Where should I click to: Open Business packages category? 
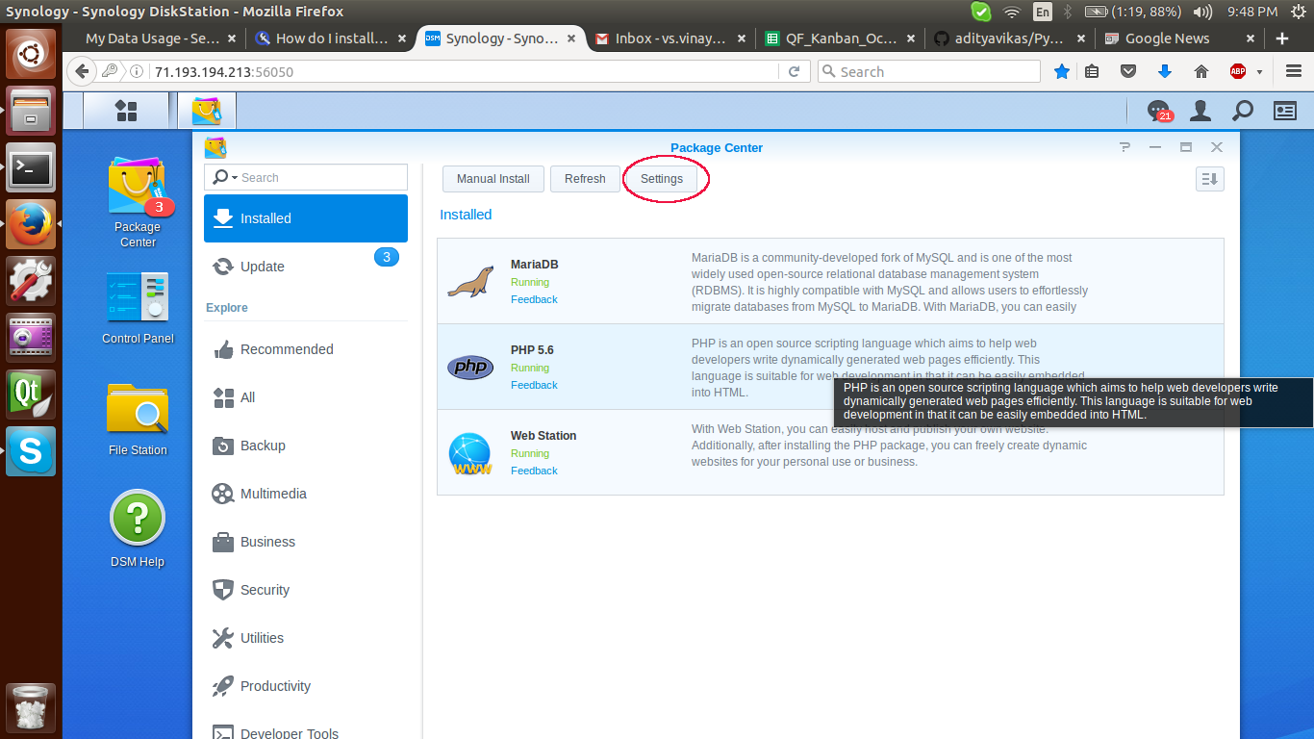point(306,542)
